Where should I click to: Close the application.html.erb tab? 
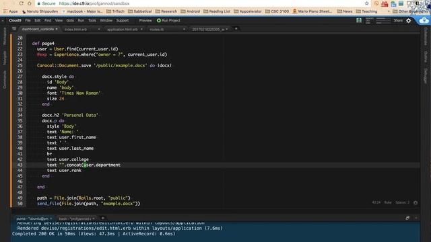[x=141, y=29]
